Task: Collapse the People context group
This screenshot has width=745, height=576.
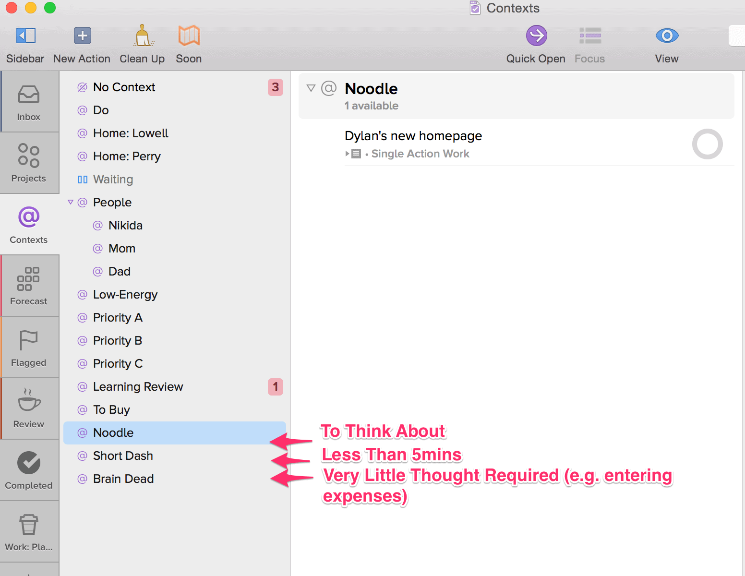Action: (71, 202)
